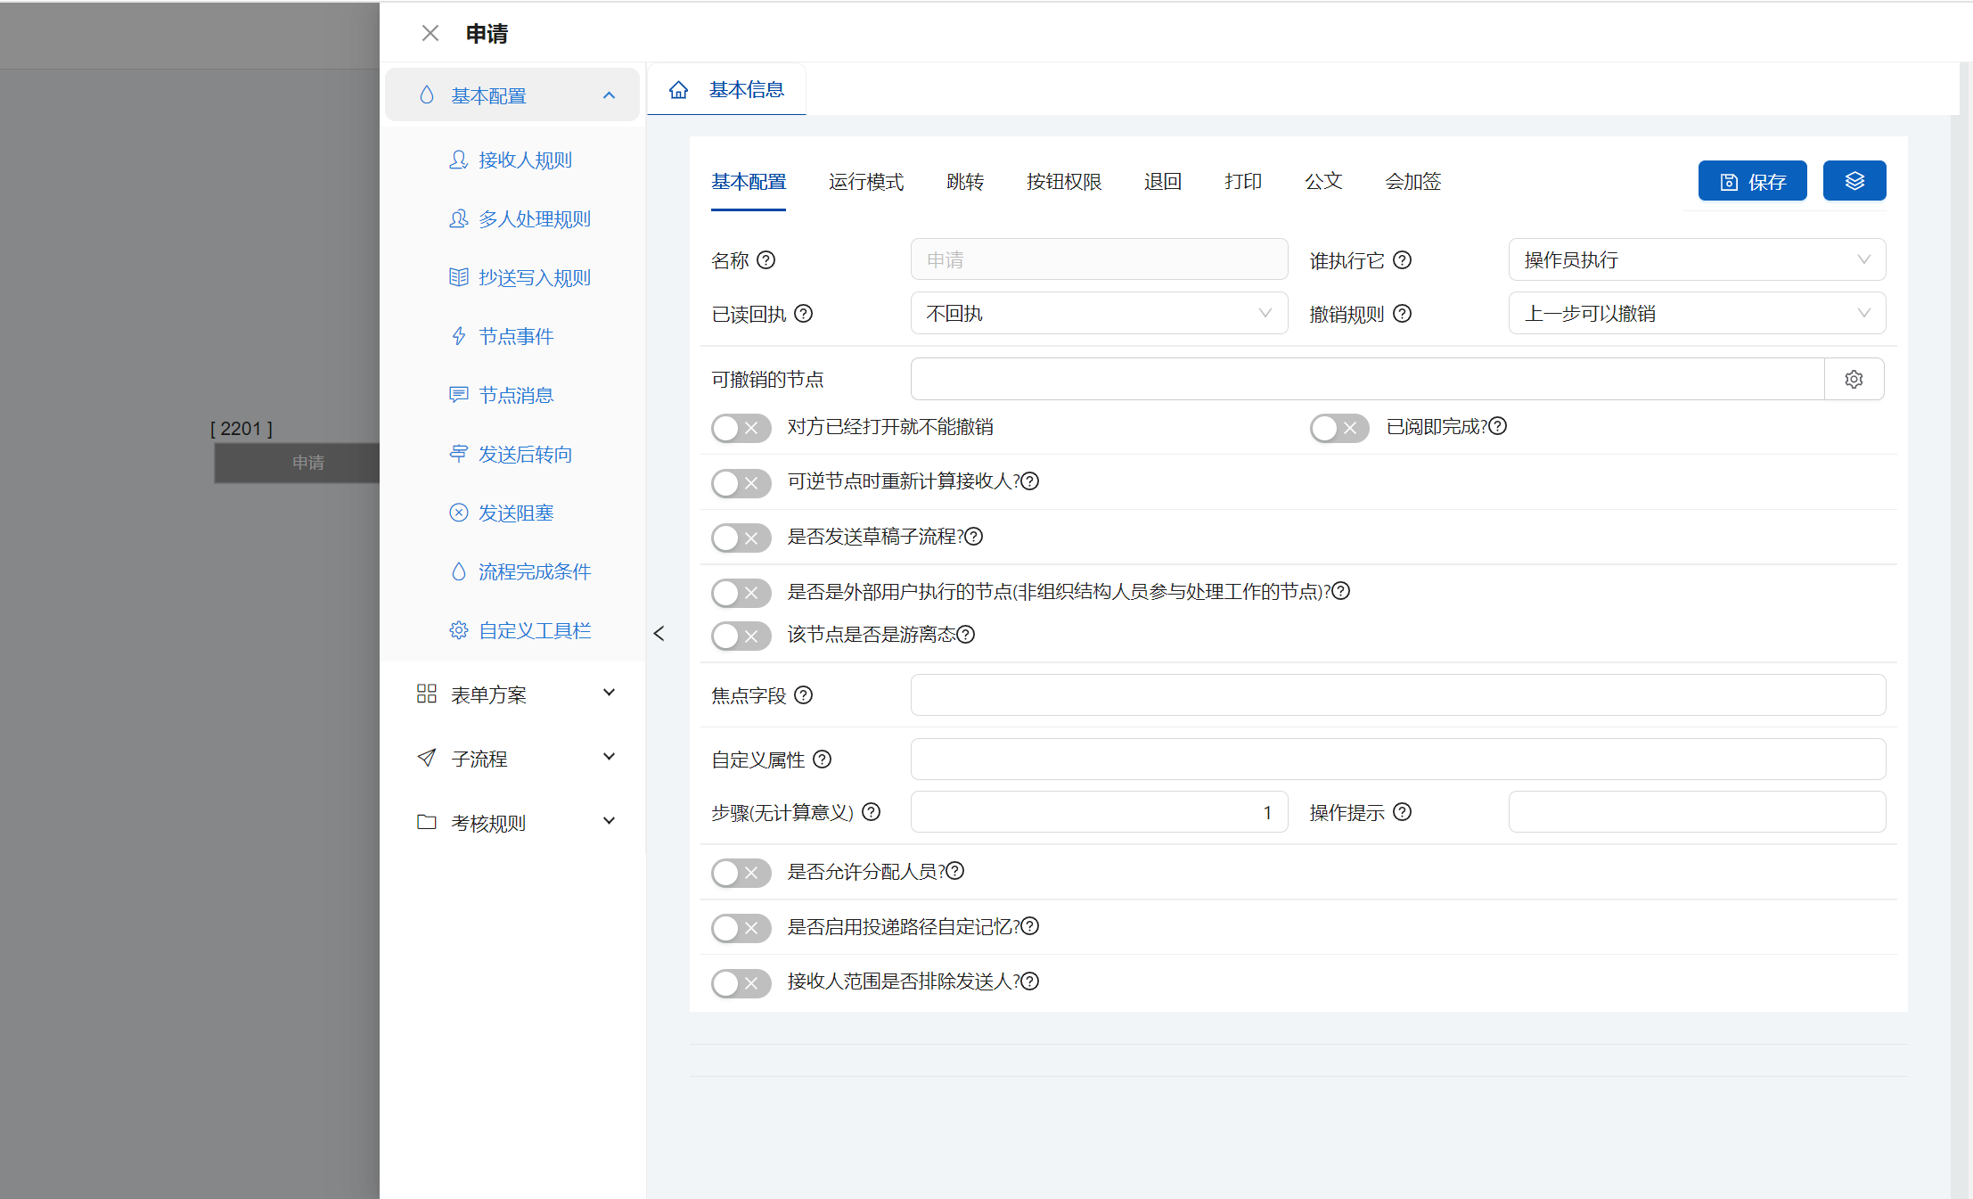1973x1199 pixels.
Task: Click the help icon beside 是否是外部用户执行的节点
Action: click(x=1341, y=591)
